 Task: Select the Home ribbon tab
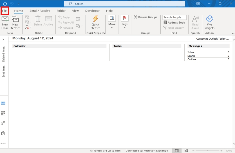pos(19,11)
